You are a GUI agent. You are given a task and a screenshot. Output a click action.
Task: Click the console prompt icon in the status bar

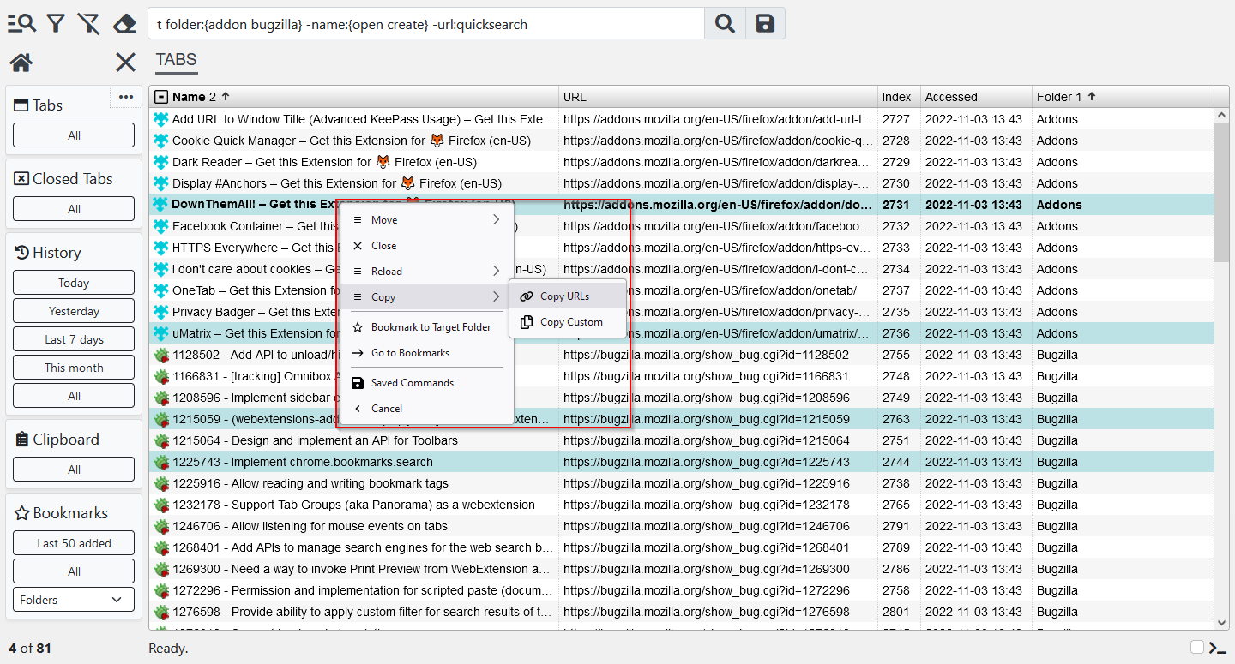click(x=1218, y=648)
